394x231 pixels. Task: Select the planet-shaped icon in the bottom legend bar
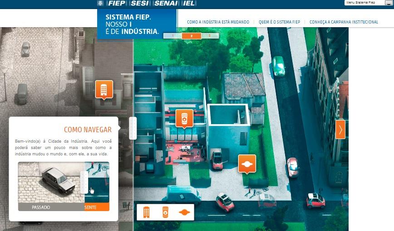point(184,212)
